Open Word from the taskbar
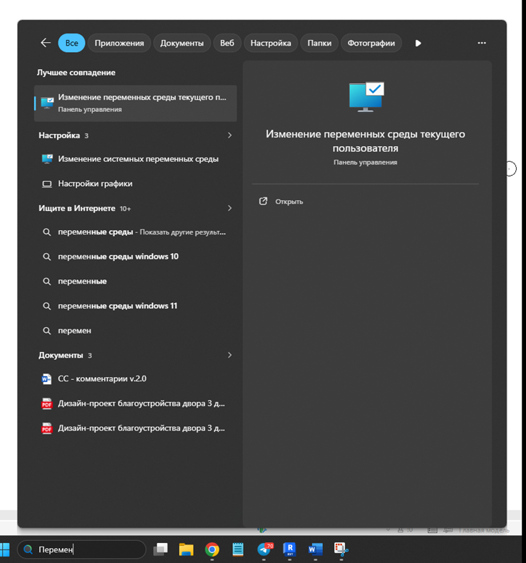526x563 pixels. [315, 549]
